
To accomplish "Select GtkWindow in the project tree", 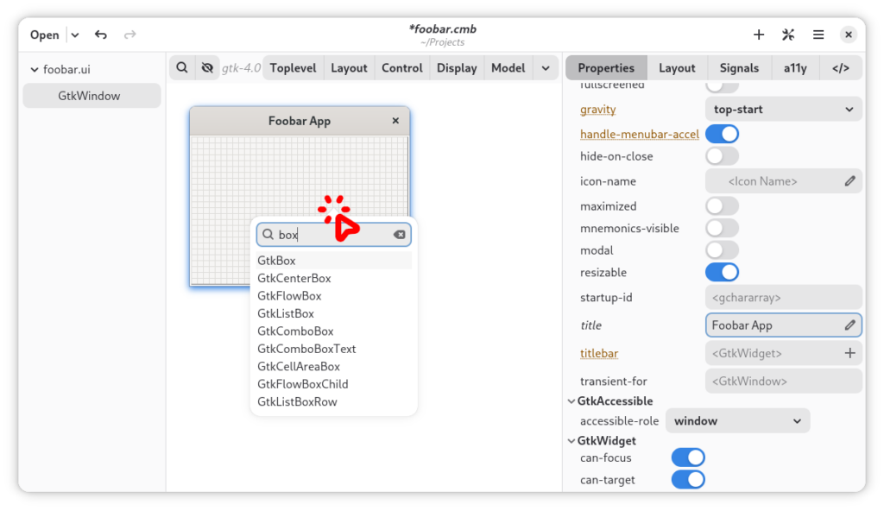I will coord(89,96).
